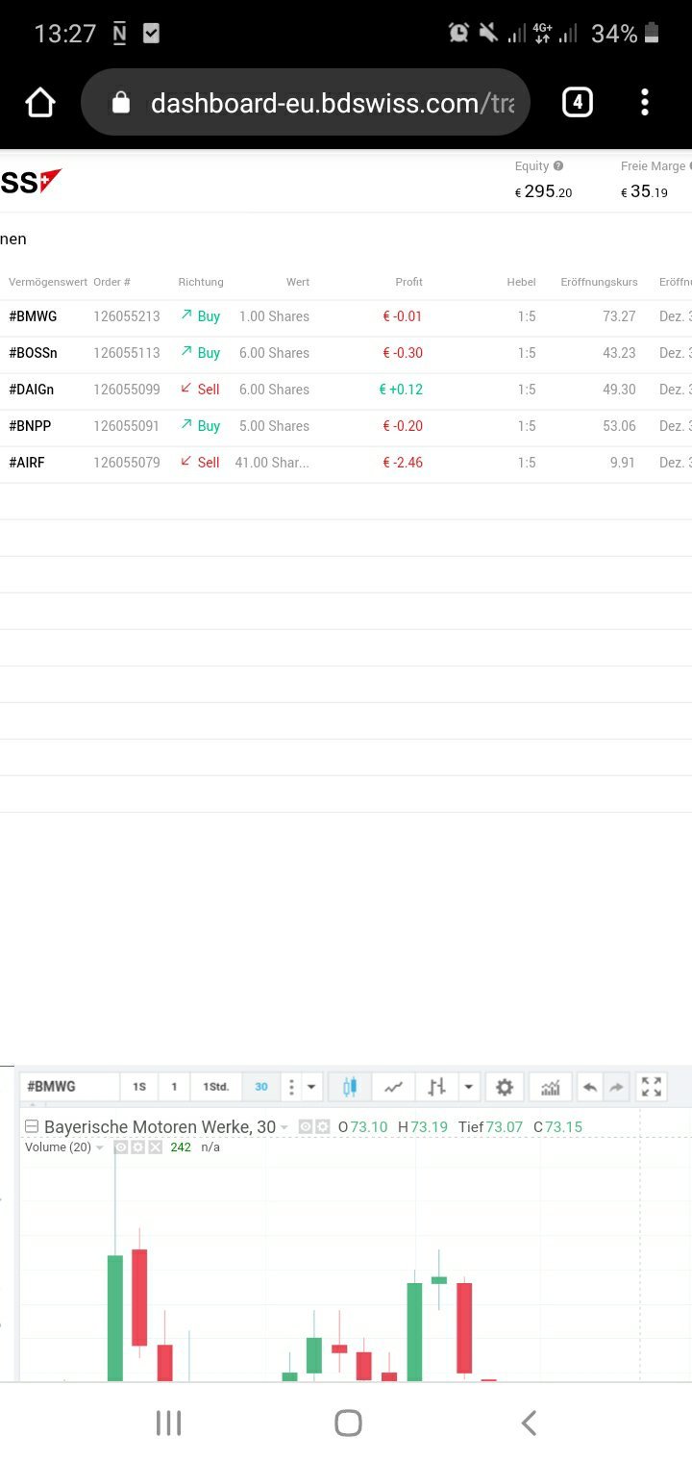
Task: Sort by Hebel column header
Action: click(522, 282)
